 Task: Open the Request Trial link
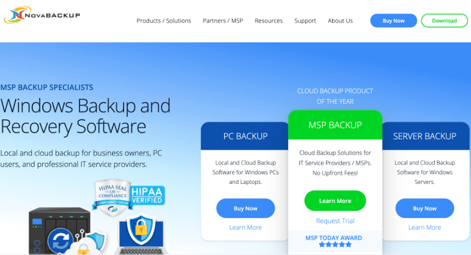tap(335, 221)
